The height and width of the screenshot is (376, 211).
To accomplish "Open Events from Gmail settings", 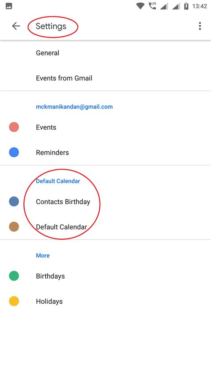I will 105,78.
